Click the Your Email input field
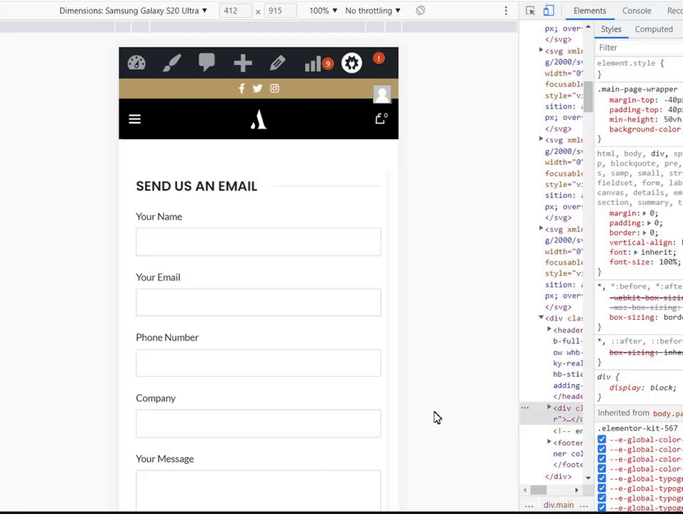 (x=259, y=302)
